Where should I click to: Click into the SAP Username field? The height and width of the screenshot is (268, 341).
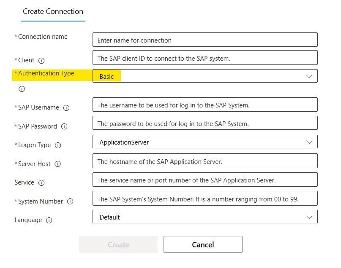[x=205, y=105]
